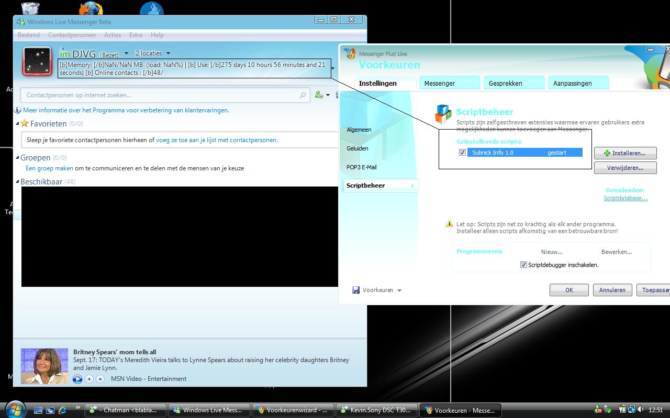Expand the 2 locaties dropdown
This screenshot has height=418, width=670.
pyautogui.click(x=168, y=53)
